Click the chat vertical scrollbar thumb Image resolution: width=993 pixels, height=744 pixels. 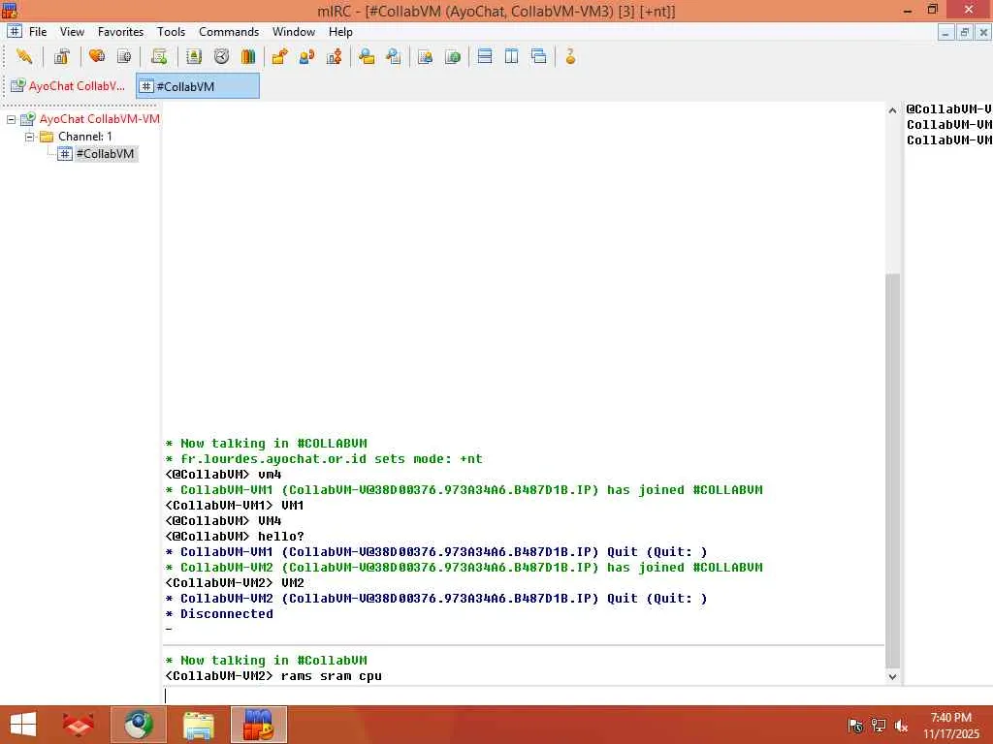pos(892,470)
